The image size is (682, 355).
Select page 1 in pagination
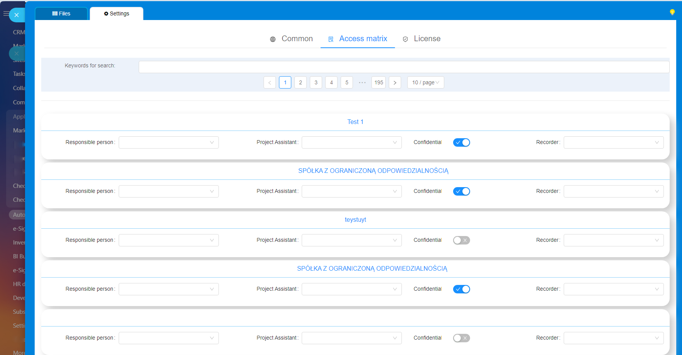(x=285, y=82)
